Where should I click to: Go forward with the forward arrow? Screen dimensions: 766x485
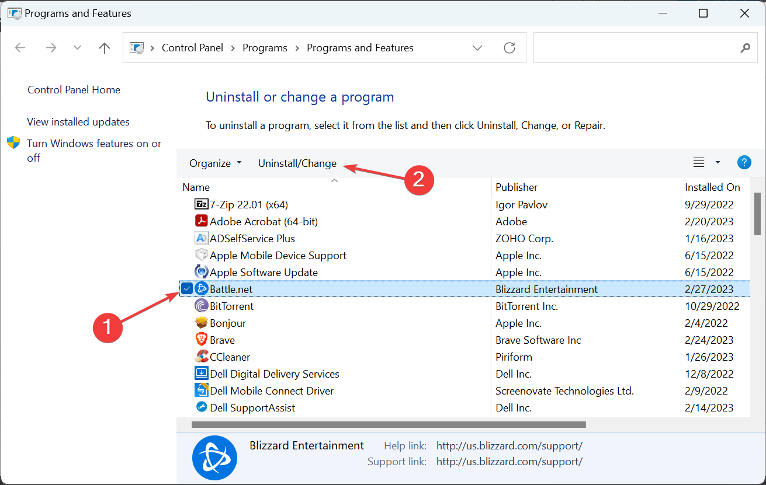click(x=51, y=48)
